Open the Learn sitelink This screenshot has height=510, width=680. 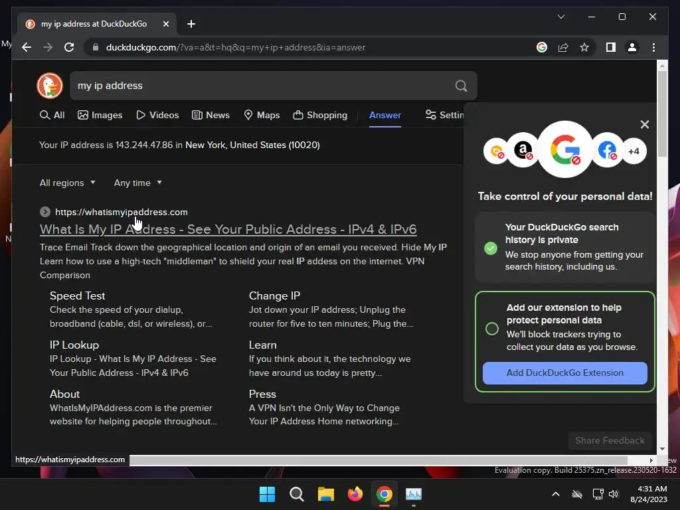263,345
